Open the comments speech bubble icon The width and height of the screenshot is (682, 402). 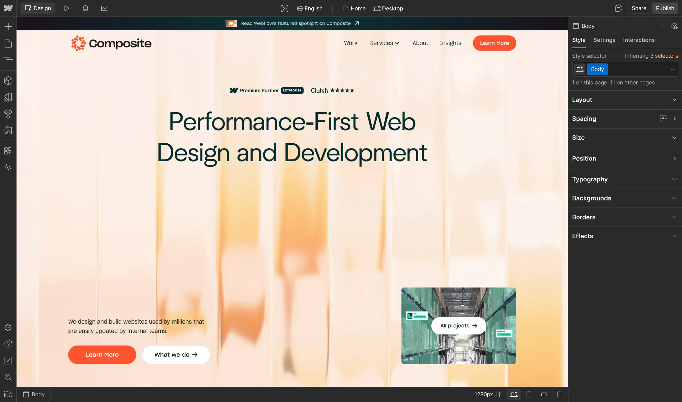618,8
